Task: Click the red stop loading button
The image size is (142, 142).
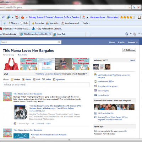Action: pyautogui.click(x=138, y=7)
